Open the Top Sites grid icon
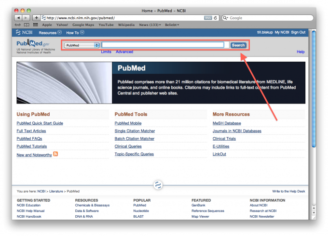 coord(35,25)
